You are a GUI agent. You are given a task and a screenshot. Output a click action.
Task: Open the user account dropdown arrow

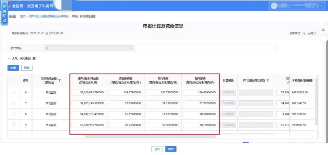[x=321, y=6]
